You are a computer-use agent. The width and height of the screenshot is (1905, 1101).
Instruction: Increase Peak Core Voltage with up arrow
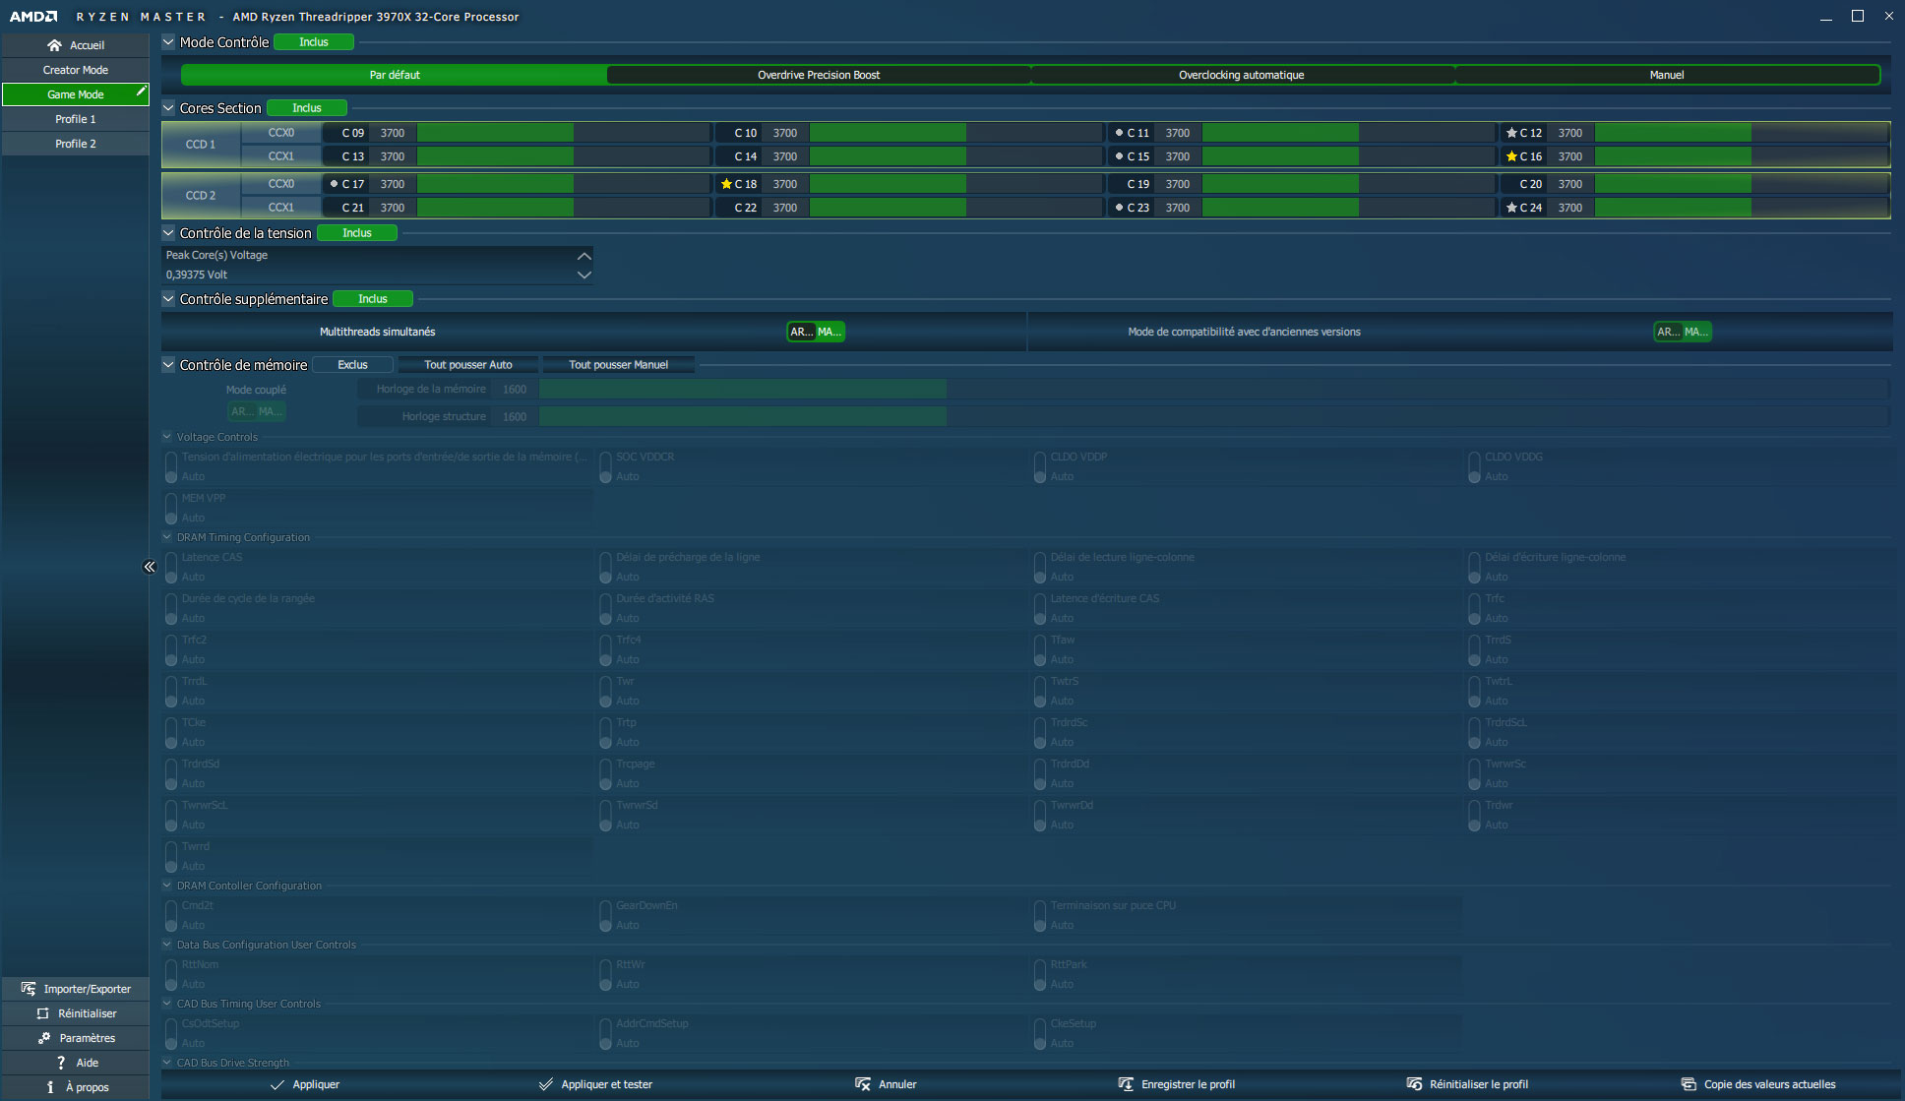[584, 256]
